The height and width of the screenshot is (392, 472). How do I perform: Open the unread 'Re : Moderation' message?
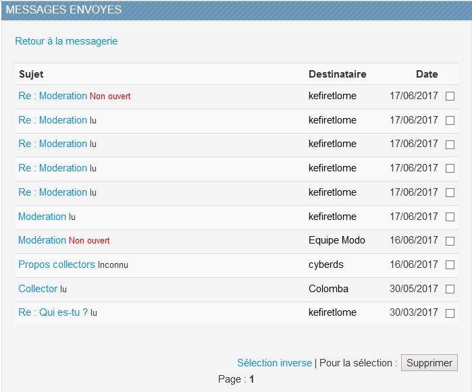click(x=53, y=96)
